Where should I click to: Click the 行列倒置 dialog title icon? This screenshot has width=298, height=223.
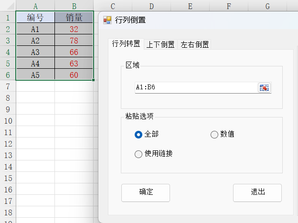pyautogui.click(x=107, y=20)
